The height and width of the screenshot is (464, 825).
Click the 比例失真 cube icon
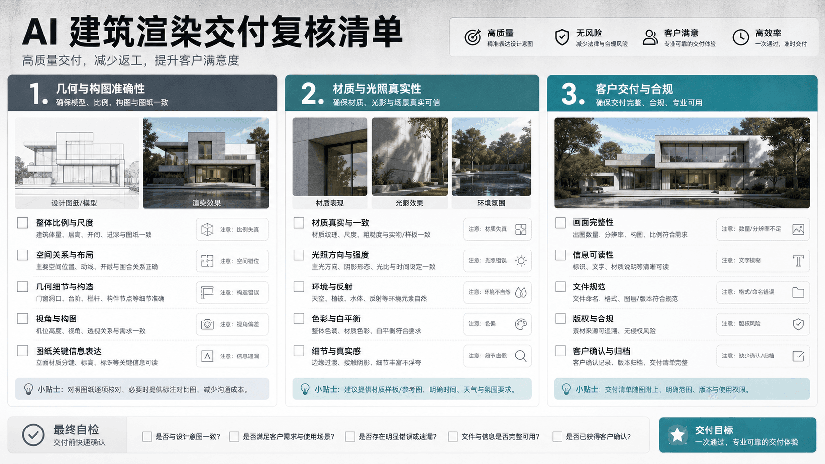(207, 229)
